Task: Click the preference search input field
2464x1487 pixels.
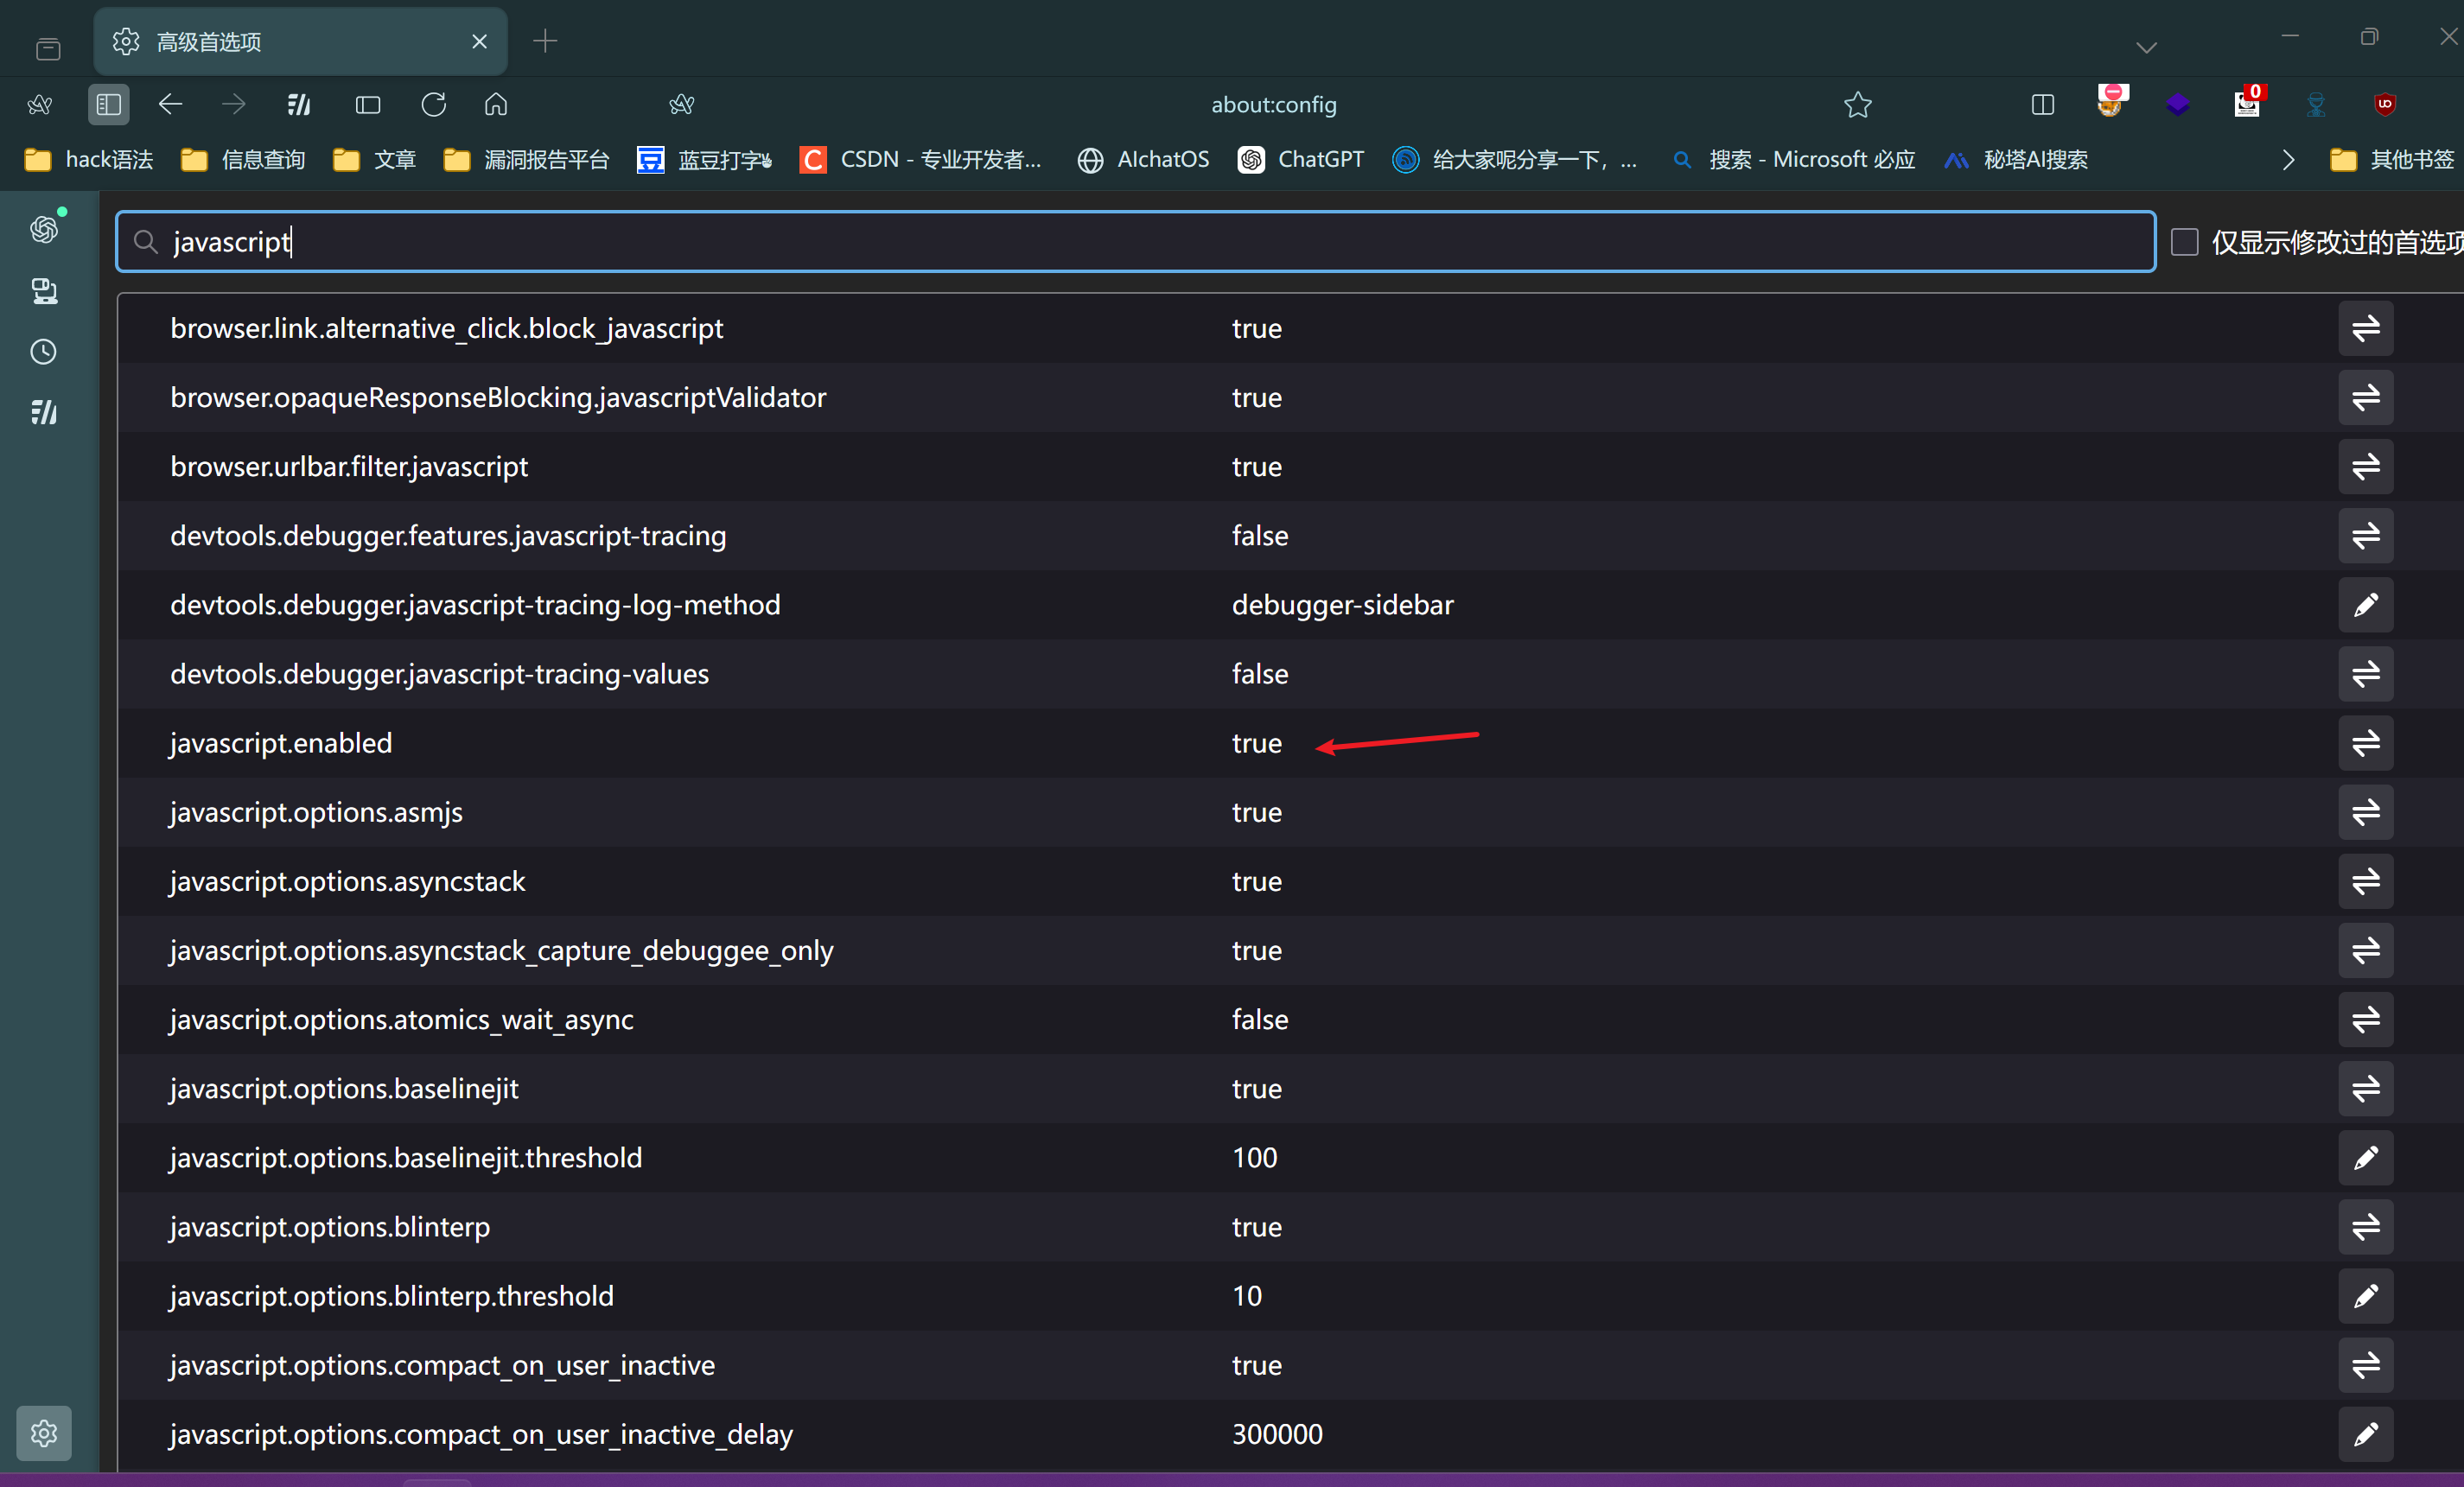Action: point(1135,242)
